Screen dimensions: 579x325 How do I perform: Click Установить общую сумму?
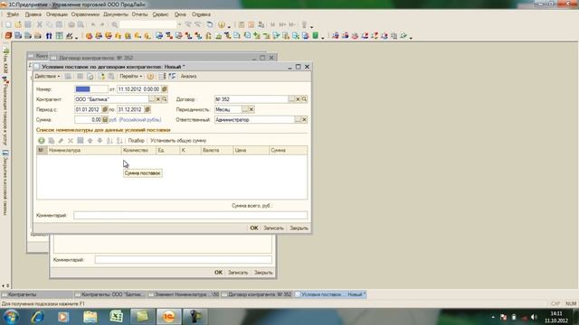tap(178, 141)
